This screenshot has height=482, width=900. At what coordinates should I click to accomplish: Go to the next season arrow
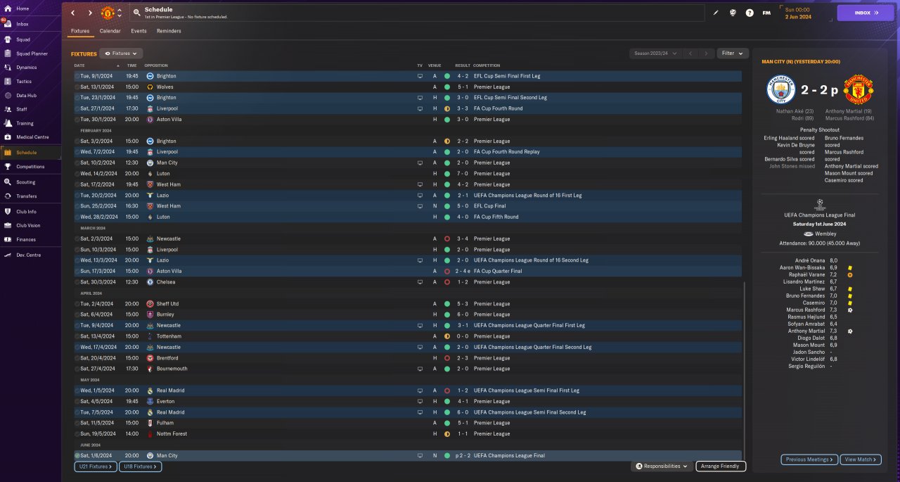[706, 53]
